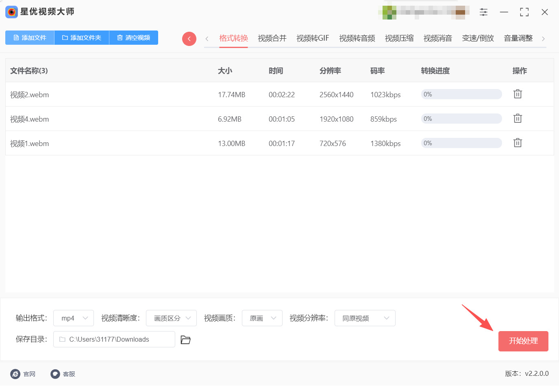Click the 00:01:05 duration value

click(x=282, y=119)
